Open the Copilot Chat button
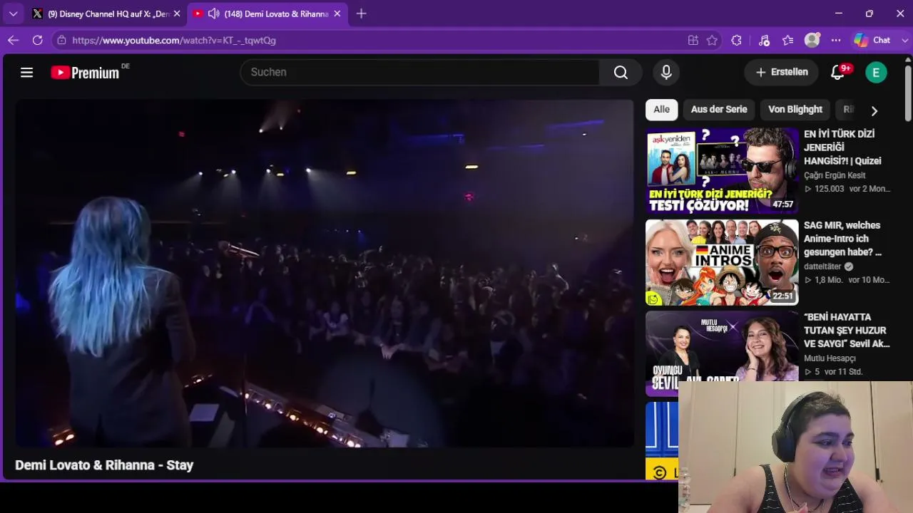Image resolution: width=913 pixels, height=513 pixels. [x=873, y=40]
